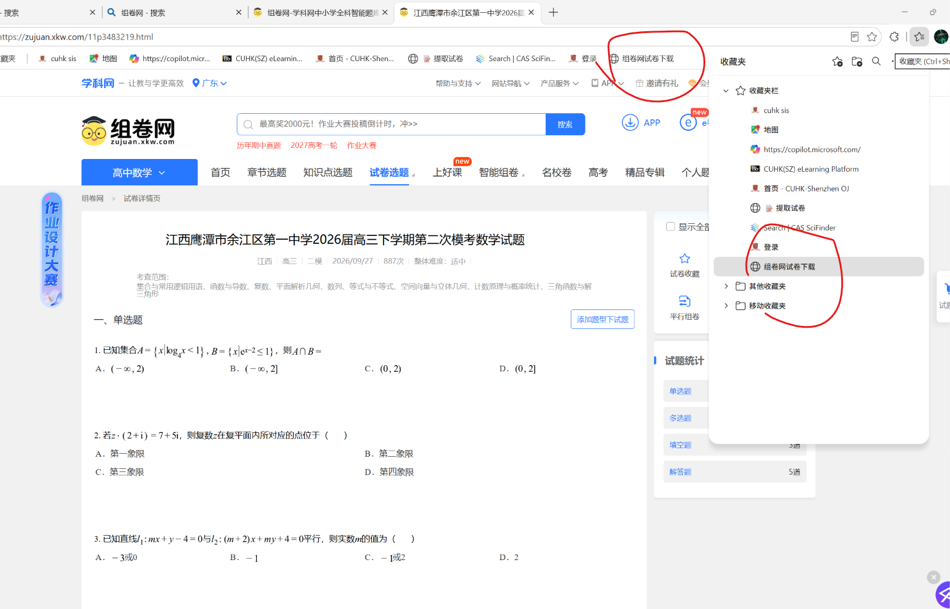Open 组卷网试卷下载 in favorites panel

818,267
